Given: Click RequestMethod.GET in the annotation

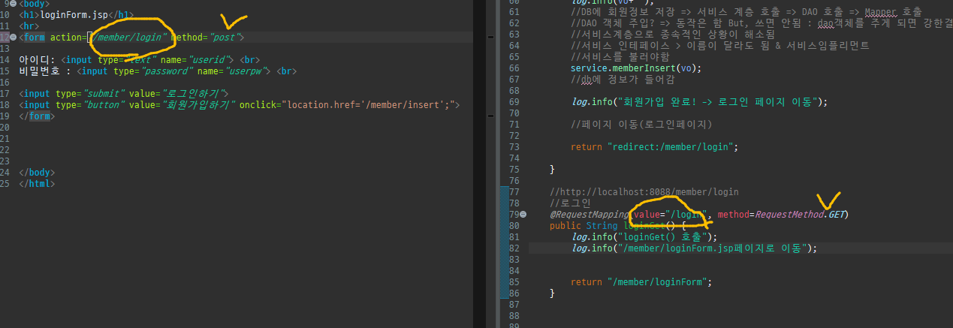Looking at the screenshot, I should tap(801, 215).
